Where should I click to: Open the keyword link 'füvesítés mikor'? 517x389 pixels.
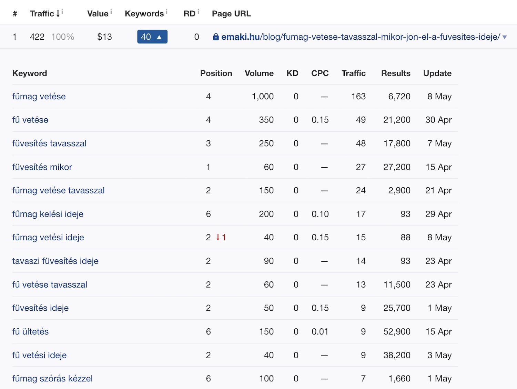pyautogui.click(x=42, y=167)
